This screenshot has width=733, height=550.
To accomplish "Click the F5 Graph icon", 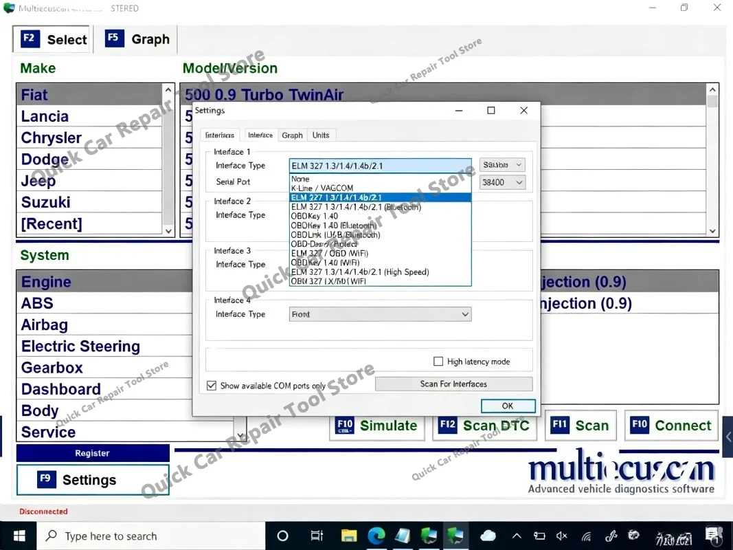I will point(115,38).
